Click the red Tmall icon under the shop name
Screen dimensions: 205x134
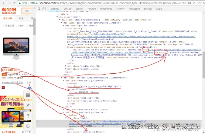3,88
